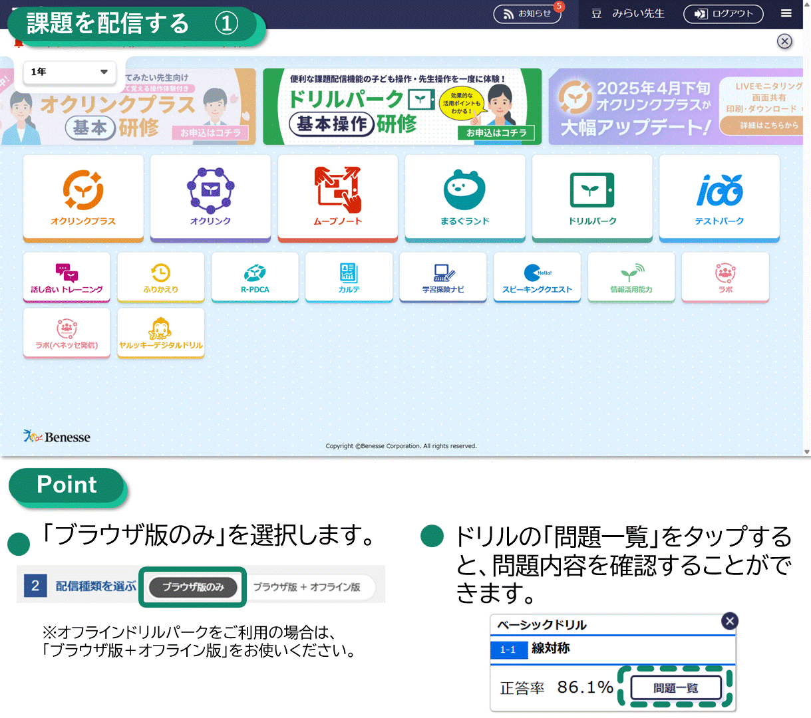Launch the オクリンク app
Viewport: 811px width, 718px height.
click(210, 197)
